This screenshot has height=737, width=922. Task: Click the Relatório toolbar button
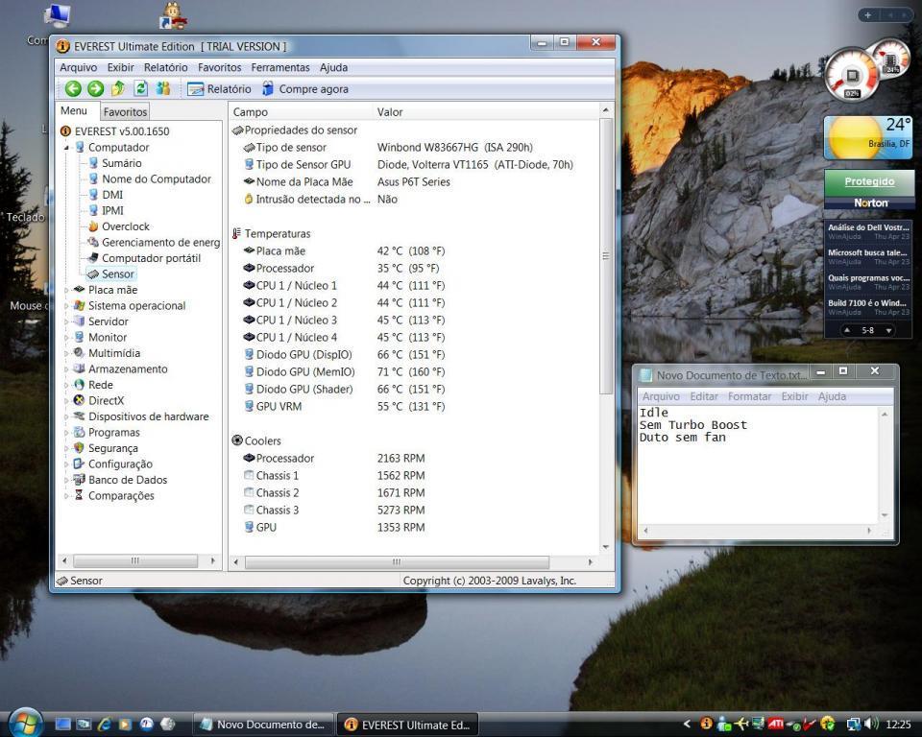[219, 89]
